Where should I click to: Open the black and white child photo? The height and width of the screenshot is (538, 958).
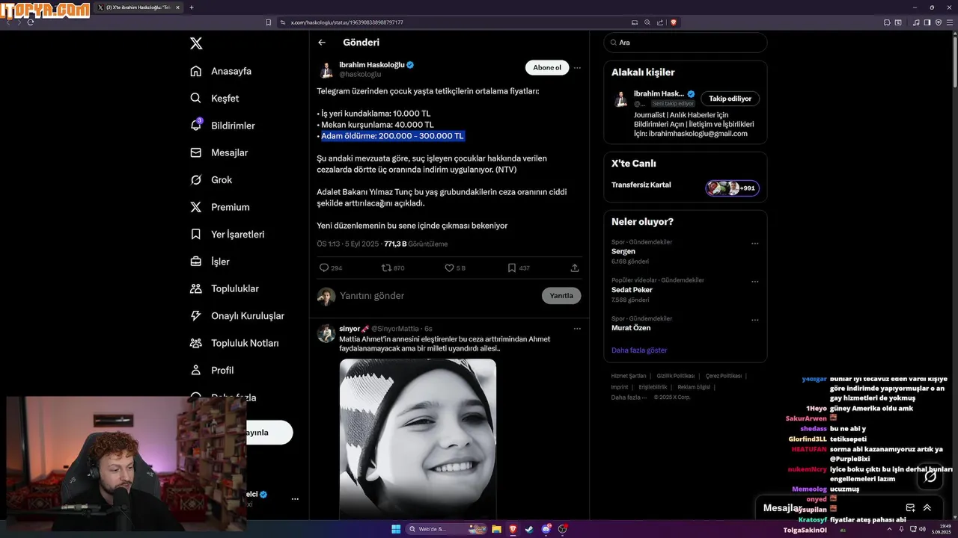point(418,439)
